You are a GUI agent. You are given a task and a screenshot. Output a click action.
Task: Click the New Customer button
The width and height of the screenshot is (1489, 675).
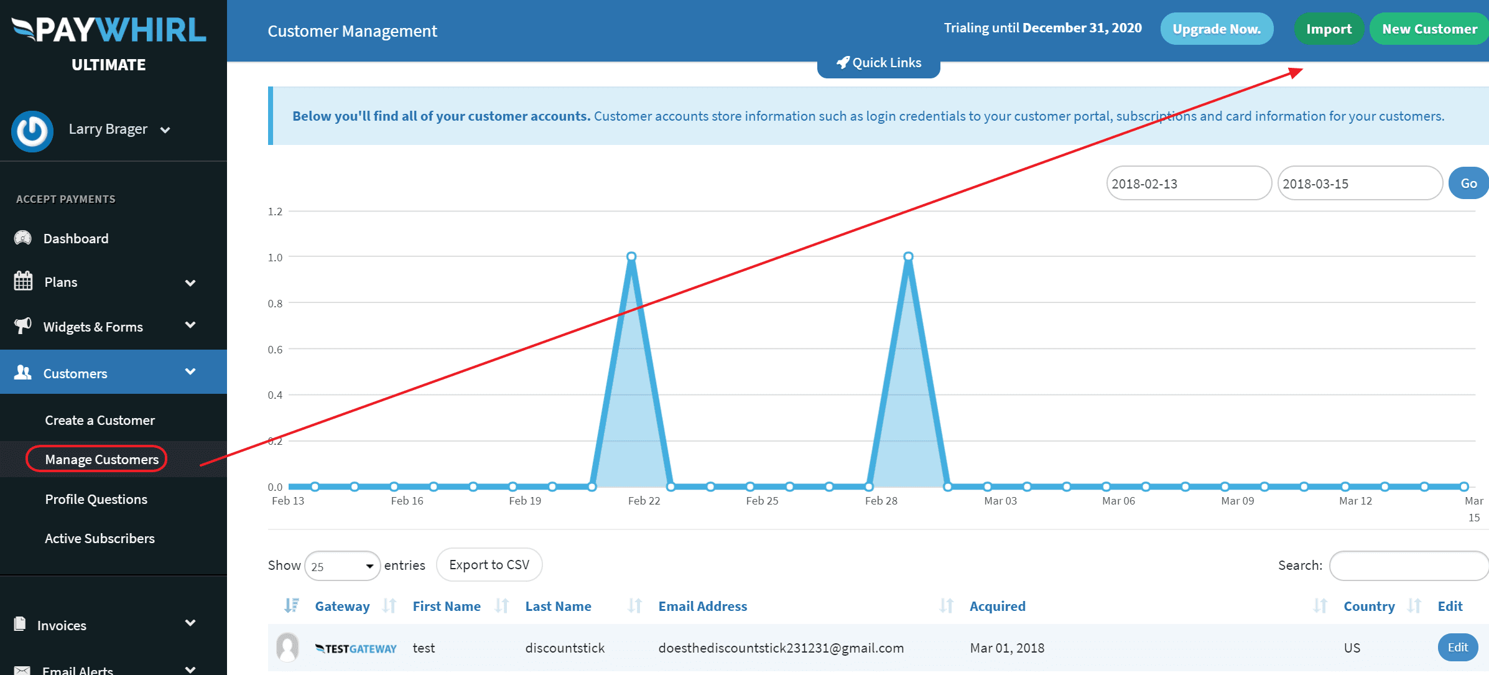1429,28
